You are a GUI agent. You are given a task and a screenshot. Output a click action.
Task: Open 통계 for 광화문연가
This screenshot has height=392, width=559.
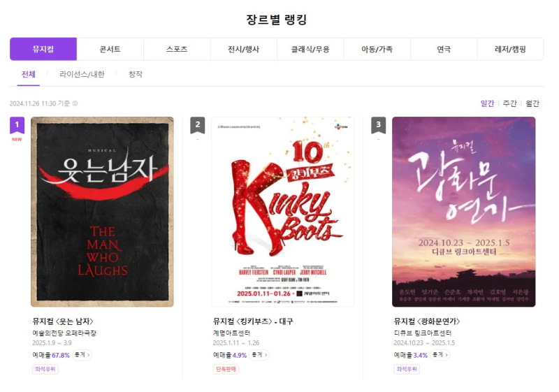pyautogui.click(x=440, y=355)
